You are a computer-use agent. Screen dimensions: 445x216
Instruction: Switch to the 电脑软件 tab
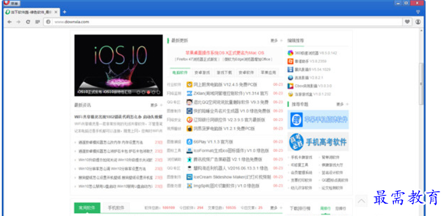click(x=180, y=72)
